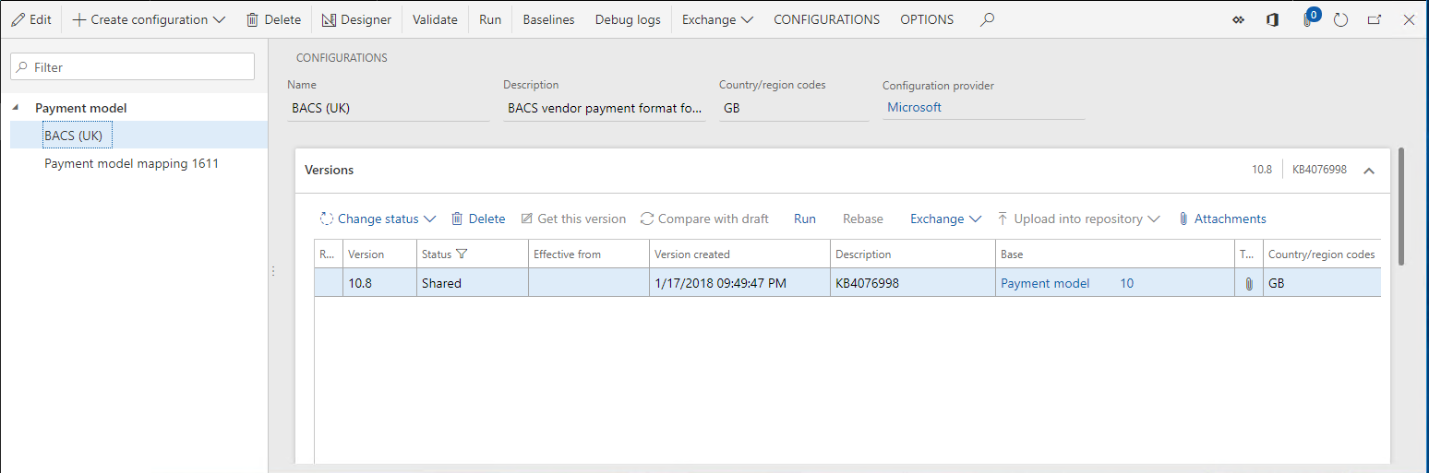Click Delete in the Versions toolbar
The height and width of the screenshot is (473, 1429).
point(478,219)
